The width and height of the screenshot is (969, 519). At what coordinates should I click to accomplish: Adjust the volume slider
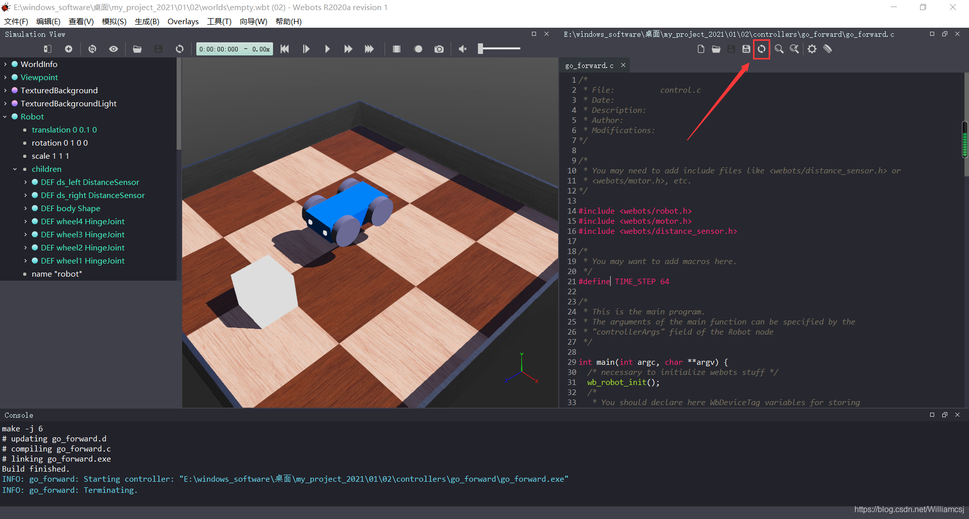[499, 48]
